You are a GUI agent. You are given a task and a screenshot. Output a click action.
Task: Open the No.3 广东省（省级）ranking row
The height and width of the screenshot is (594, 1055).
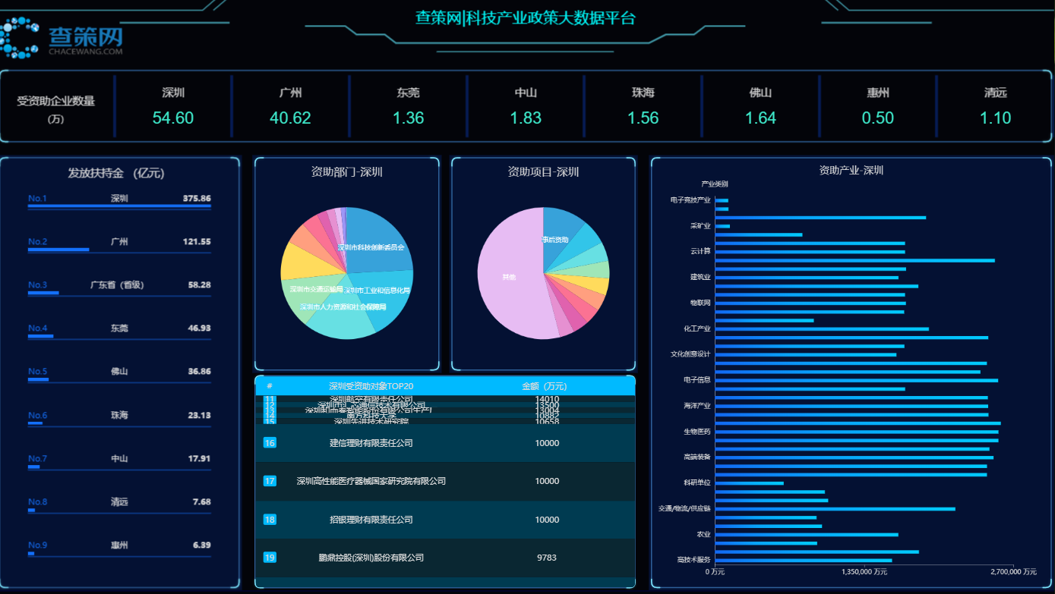[x=119, y=288]
